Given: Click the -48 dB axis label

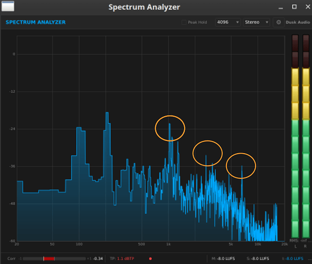Looking at the screenshot, I should click(x=12, y=204).
